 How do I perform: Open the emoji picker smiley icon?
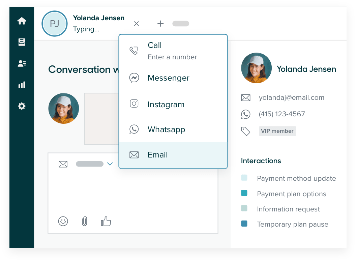tap(63, 221)
